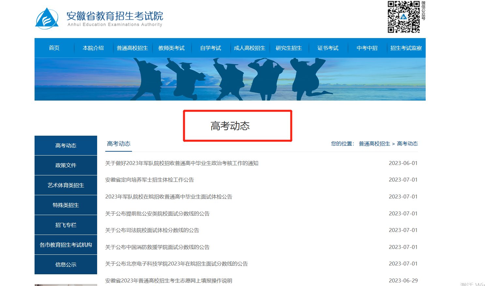
Task: Open the 本院介绍 menu item
Action: click(x=93, y=48)
